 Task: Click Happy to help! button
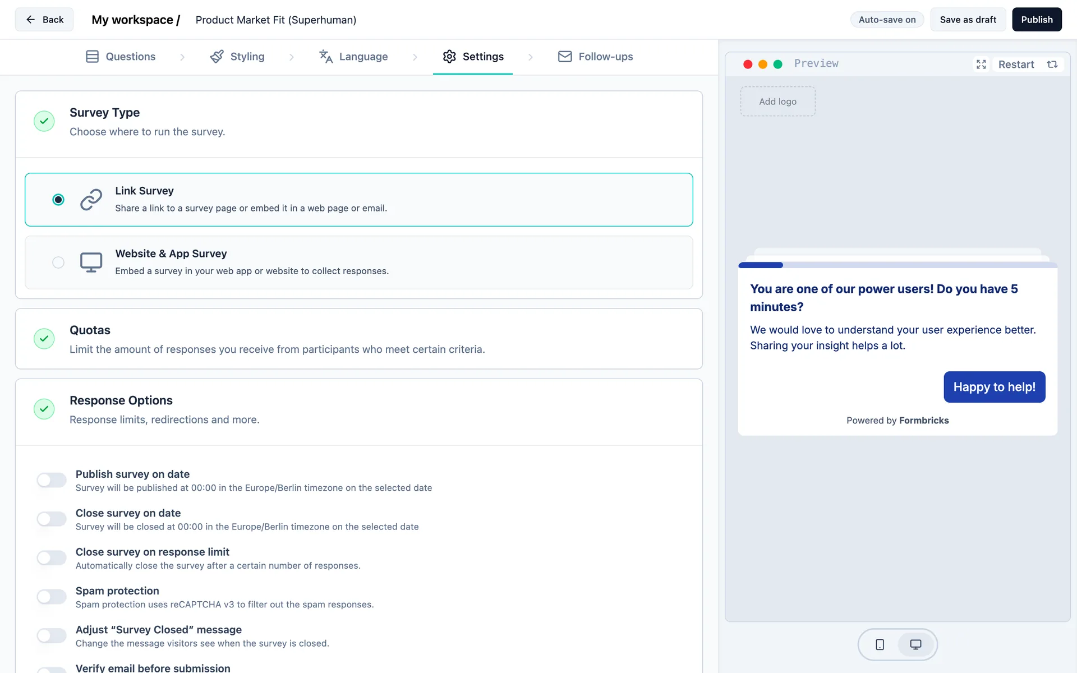(x=994, y=387)
